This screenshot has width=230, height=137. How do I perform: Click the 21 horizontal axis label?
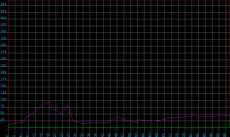(55, 135)
